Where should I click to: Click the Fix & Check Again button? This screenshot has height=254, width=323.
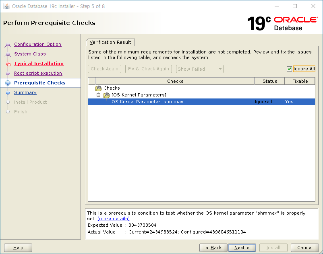tap(149, 69)
